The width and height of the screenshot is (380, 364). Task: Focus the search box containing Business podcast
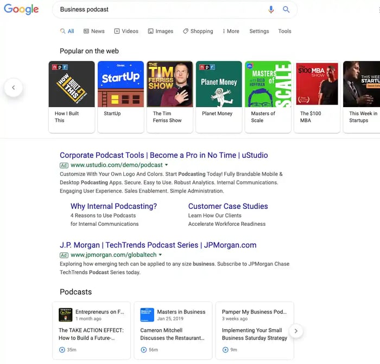(x=174, y=9)
